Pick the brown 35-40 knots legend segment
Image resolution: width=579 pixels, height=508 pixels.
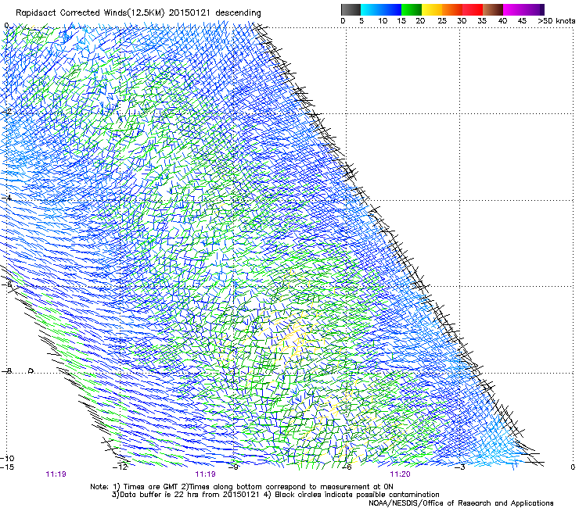[x=493, y=9]
